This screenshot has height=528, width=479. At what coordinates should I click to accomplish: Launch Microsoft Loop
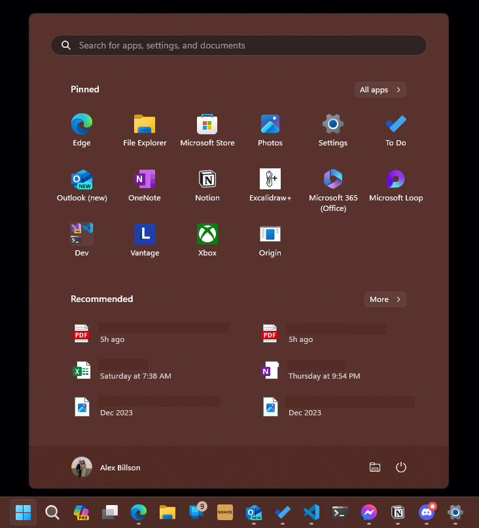[x=396, y=185]
